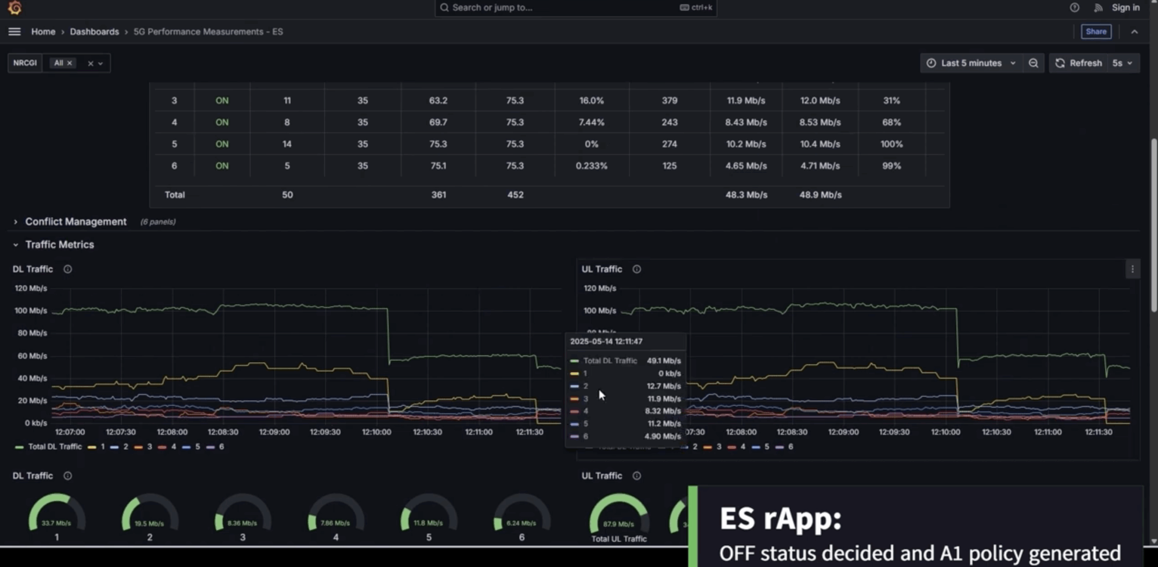Navigate to Dashboards in the breadcrumb

94,31
